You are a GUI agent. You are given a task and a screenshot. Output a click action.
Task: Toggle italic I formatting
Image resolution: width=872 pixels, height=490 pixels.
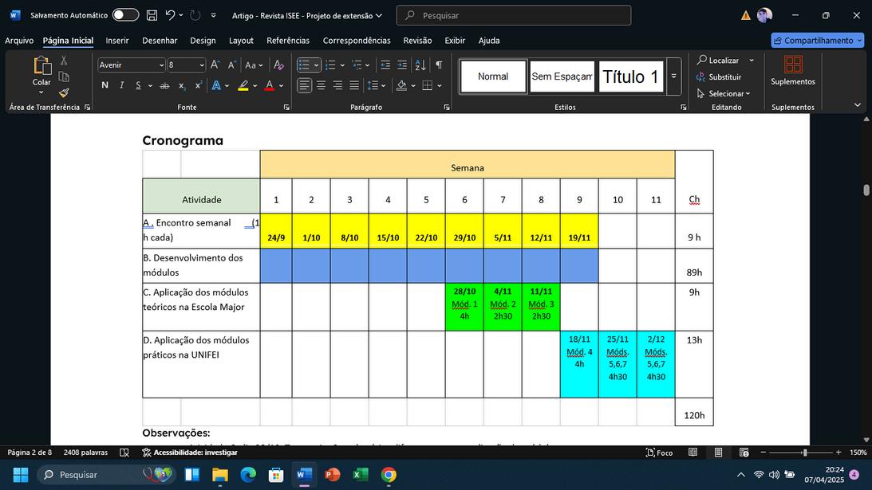pyautogui.click(x=121, y=85)
